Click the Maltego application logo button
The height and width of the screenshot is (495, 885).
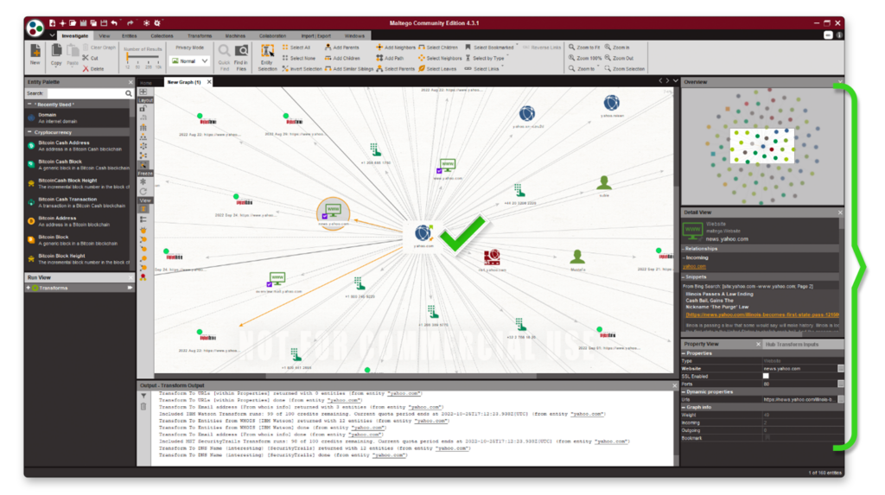(x=35, y=27)
